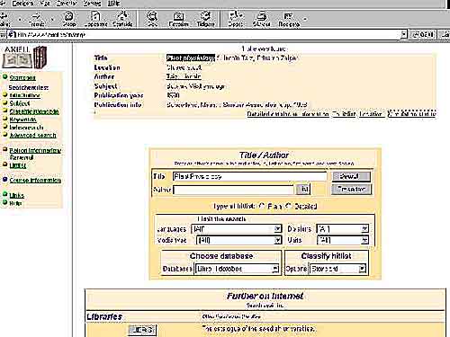
Task: Select the Plain hitlist radio button
Action: click(262, 206)
